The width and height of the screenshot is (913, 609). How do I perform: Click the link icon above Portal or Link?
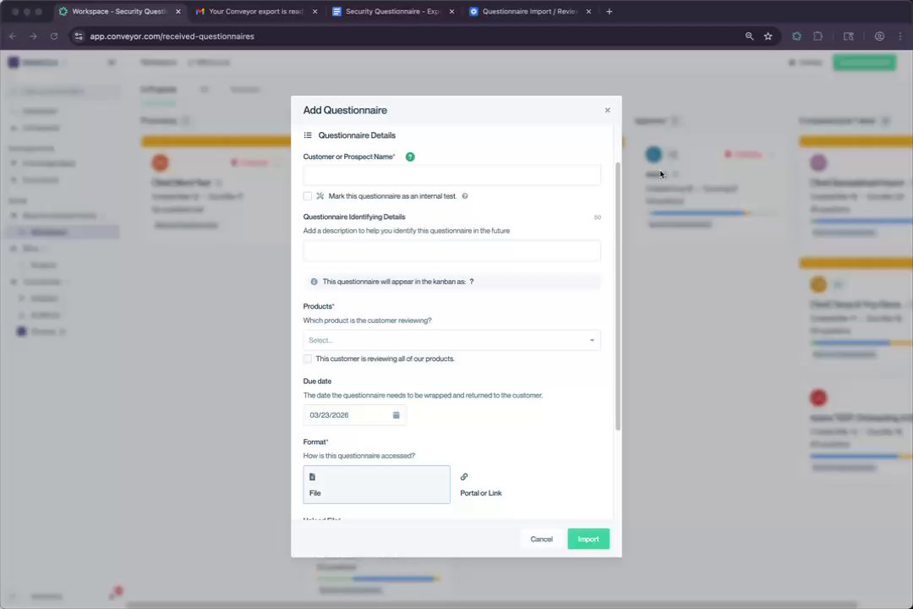pos(464,477)
